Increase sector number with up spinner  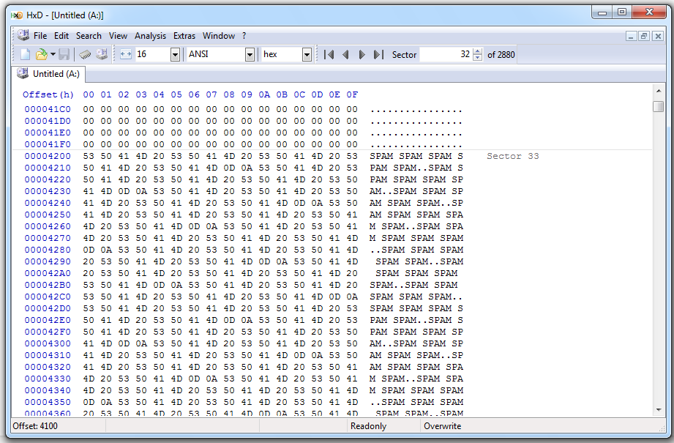pos(477,51)
